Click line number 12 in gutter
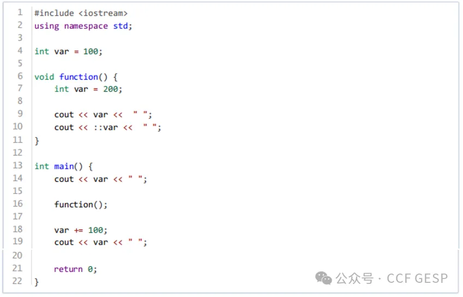Image resolution: width=463 pixels, height=297 pixels. pyautogui.click(x=17, y=153)
